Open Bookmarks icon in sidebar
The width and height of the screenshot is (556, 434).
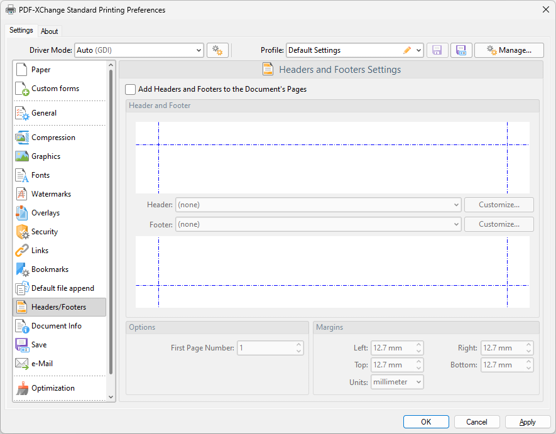22,269
